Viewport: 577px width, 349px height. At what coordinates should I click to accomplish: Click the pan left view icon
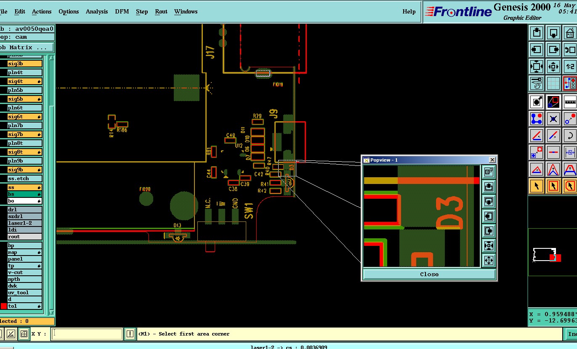pyautogui.click(x=537, y=49)
